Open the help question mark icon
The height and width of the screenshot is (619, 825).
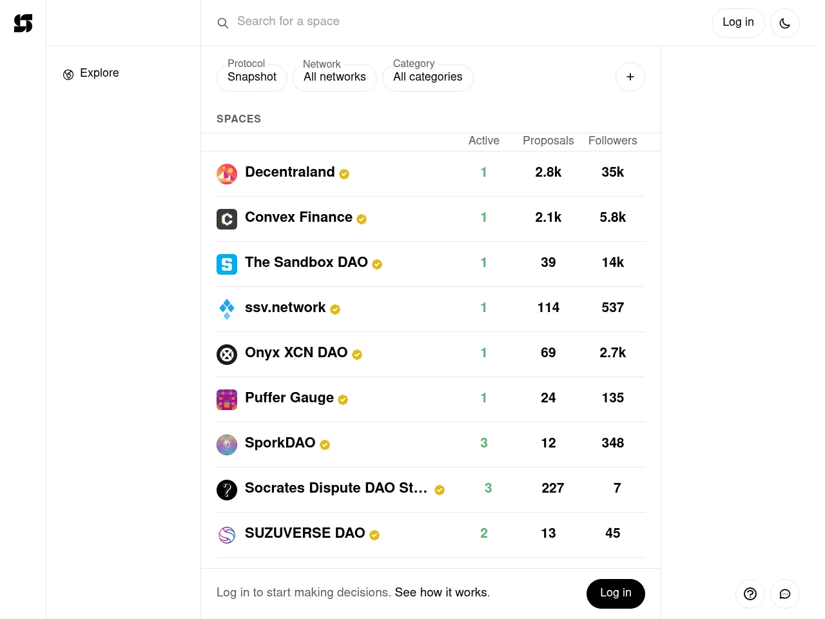point(750,594)
